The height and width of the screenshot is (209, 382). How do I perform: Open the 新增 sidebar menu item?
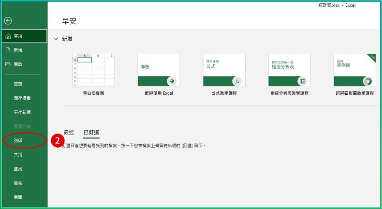tap(24, 50)
